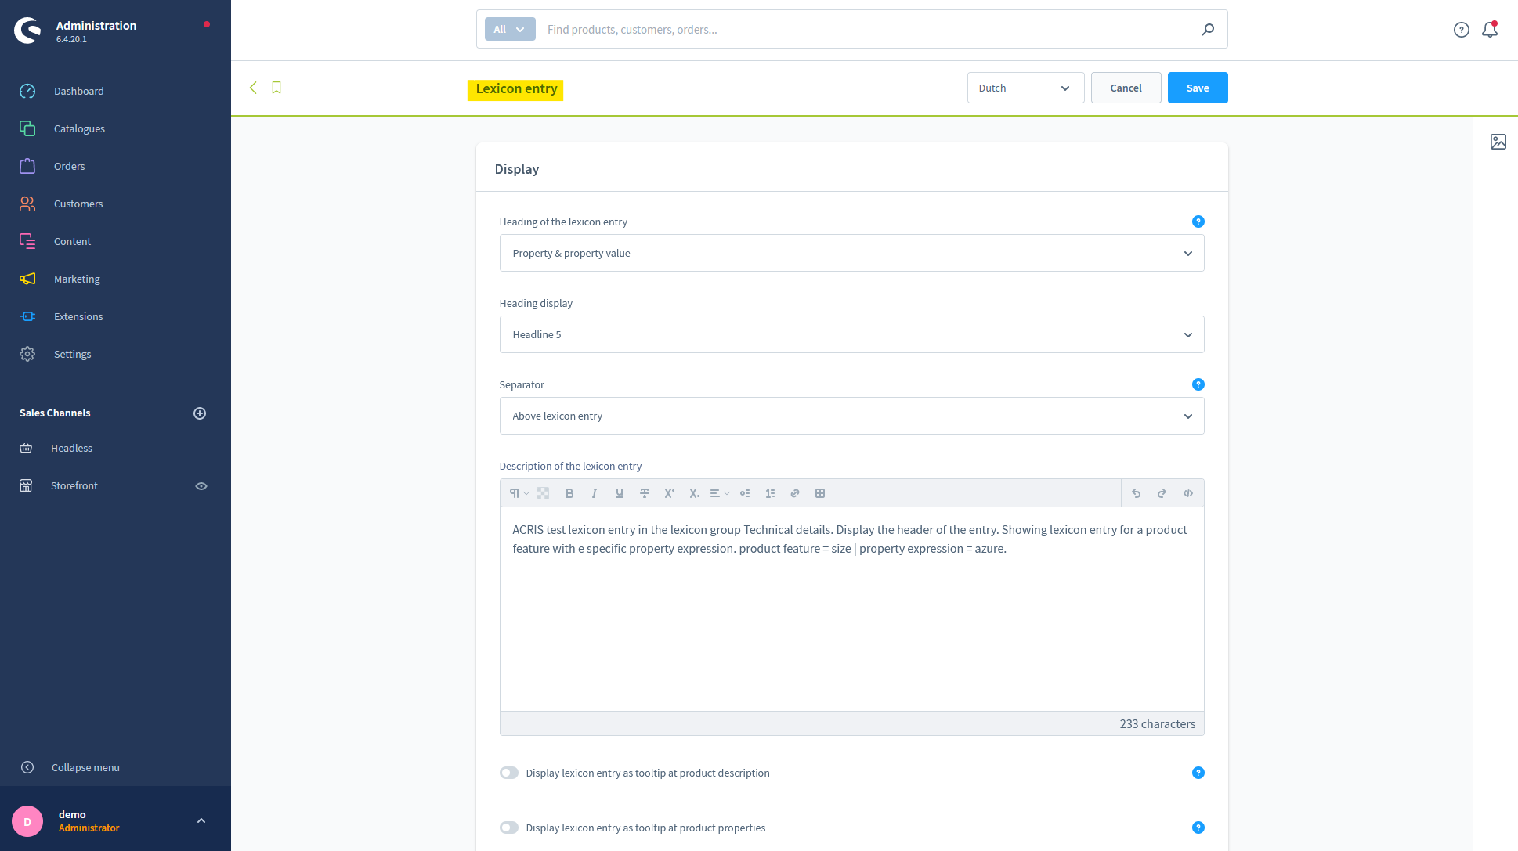This screenshot has height=851, width=1518.
Task: Insert a table in editor
Action: pyautogui.click(x=820, y=493)
